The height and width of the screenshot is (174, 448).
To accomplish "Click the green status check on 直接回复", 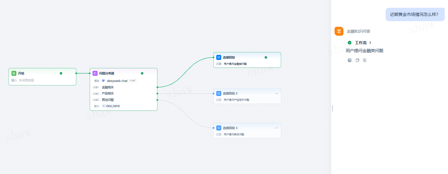I will coord(266,57).
